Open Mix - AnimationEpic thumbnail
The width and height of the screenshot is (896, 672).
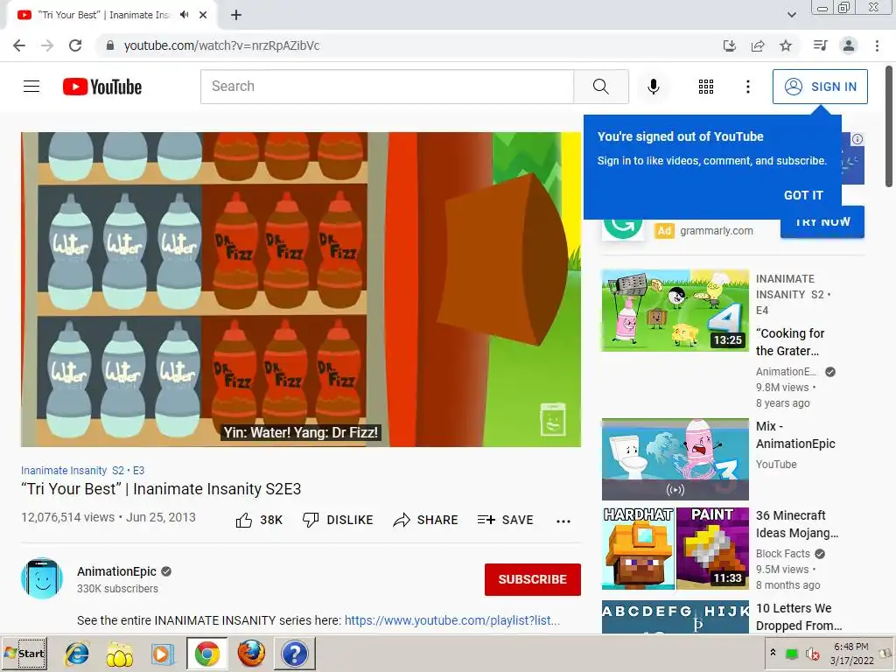tap(675, 459)
